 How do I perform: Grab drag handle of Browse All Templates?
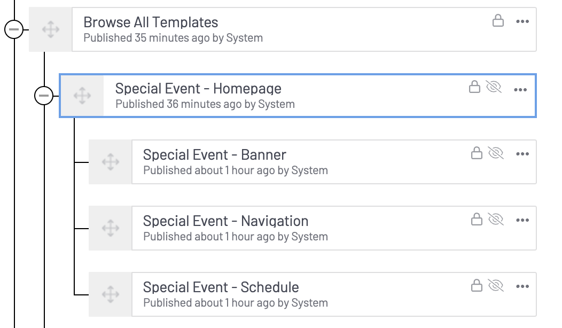coord(50,30)
